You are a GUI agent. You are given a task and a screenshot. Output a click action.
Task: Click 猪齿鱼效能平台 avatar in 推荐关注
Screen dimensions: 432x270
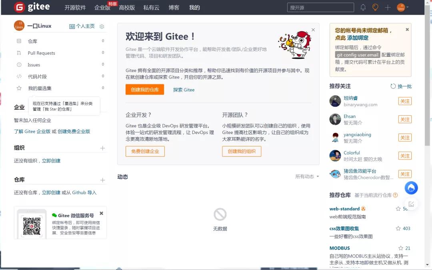coord(335,174)
